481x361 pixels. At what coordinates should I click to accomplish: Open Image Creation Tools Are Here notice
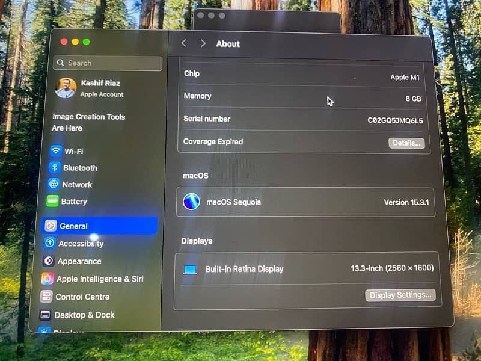point(88,122)
